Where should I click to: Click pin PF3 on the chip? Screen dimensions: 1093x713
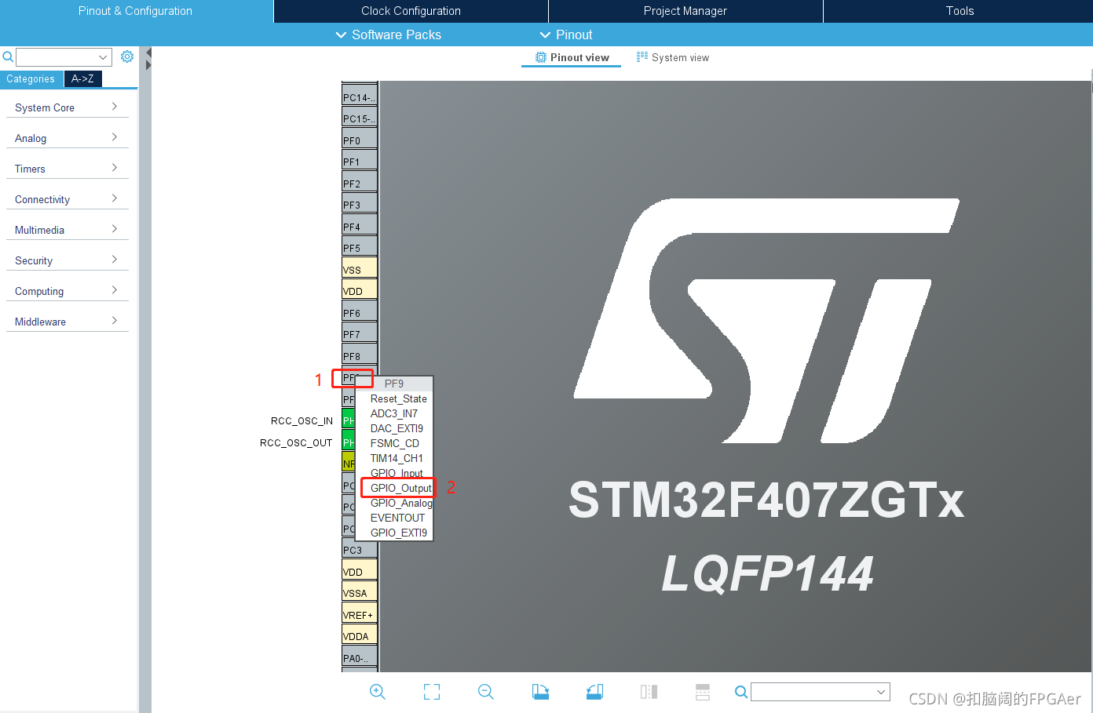(x=360, y=204)
